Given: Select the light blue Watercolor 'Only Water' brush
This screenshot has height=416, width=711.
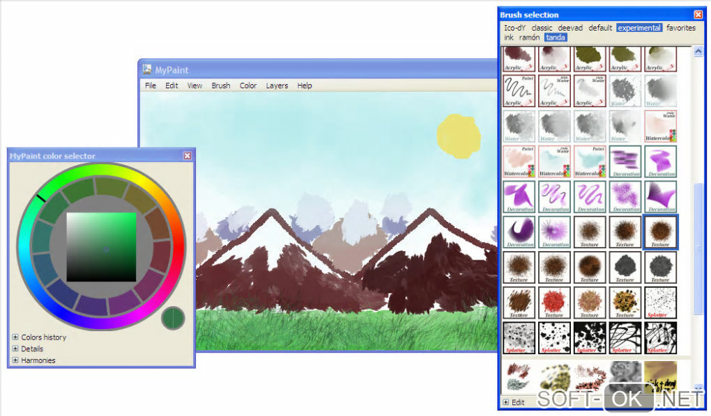Looking at the screenshot, I should click(554, 161).
